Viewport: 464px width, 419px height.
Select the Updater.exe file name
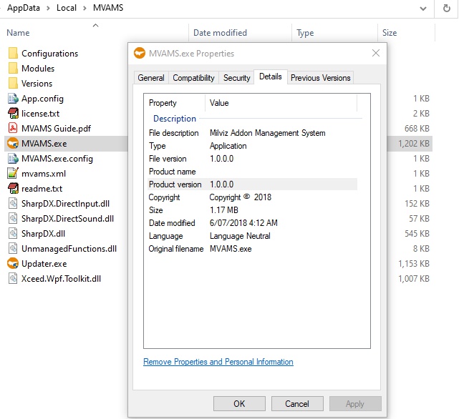click(x=44, y=264)
